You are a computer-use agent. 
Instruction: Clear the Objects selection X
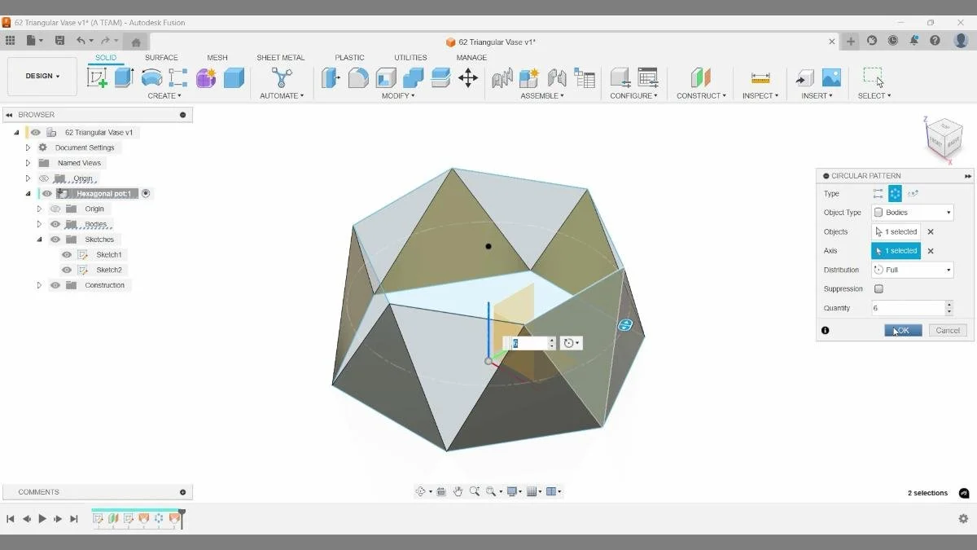point(931,231)
